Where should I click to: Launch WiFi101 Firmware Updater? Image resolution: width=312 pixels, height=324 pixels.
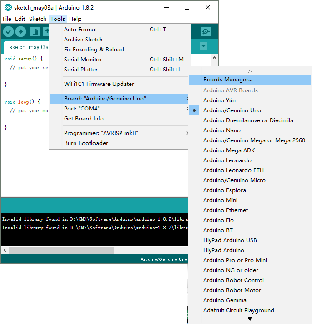coord(119,84)
